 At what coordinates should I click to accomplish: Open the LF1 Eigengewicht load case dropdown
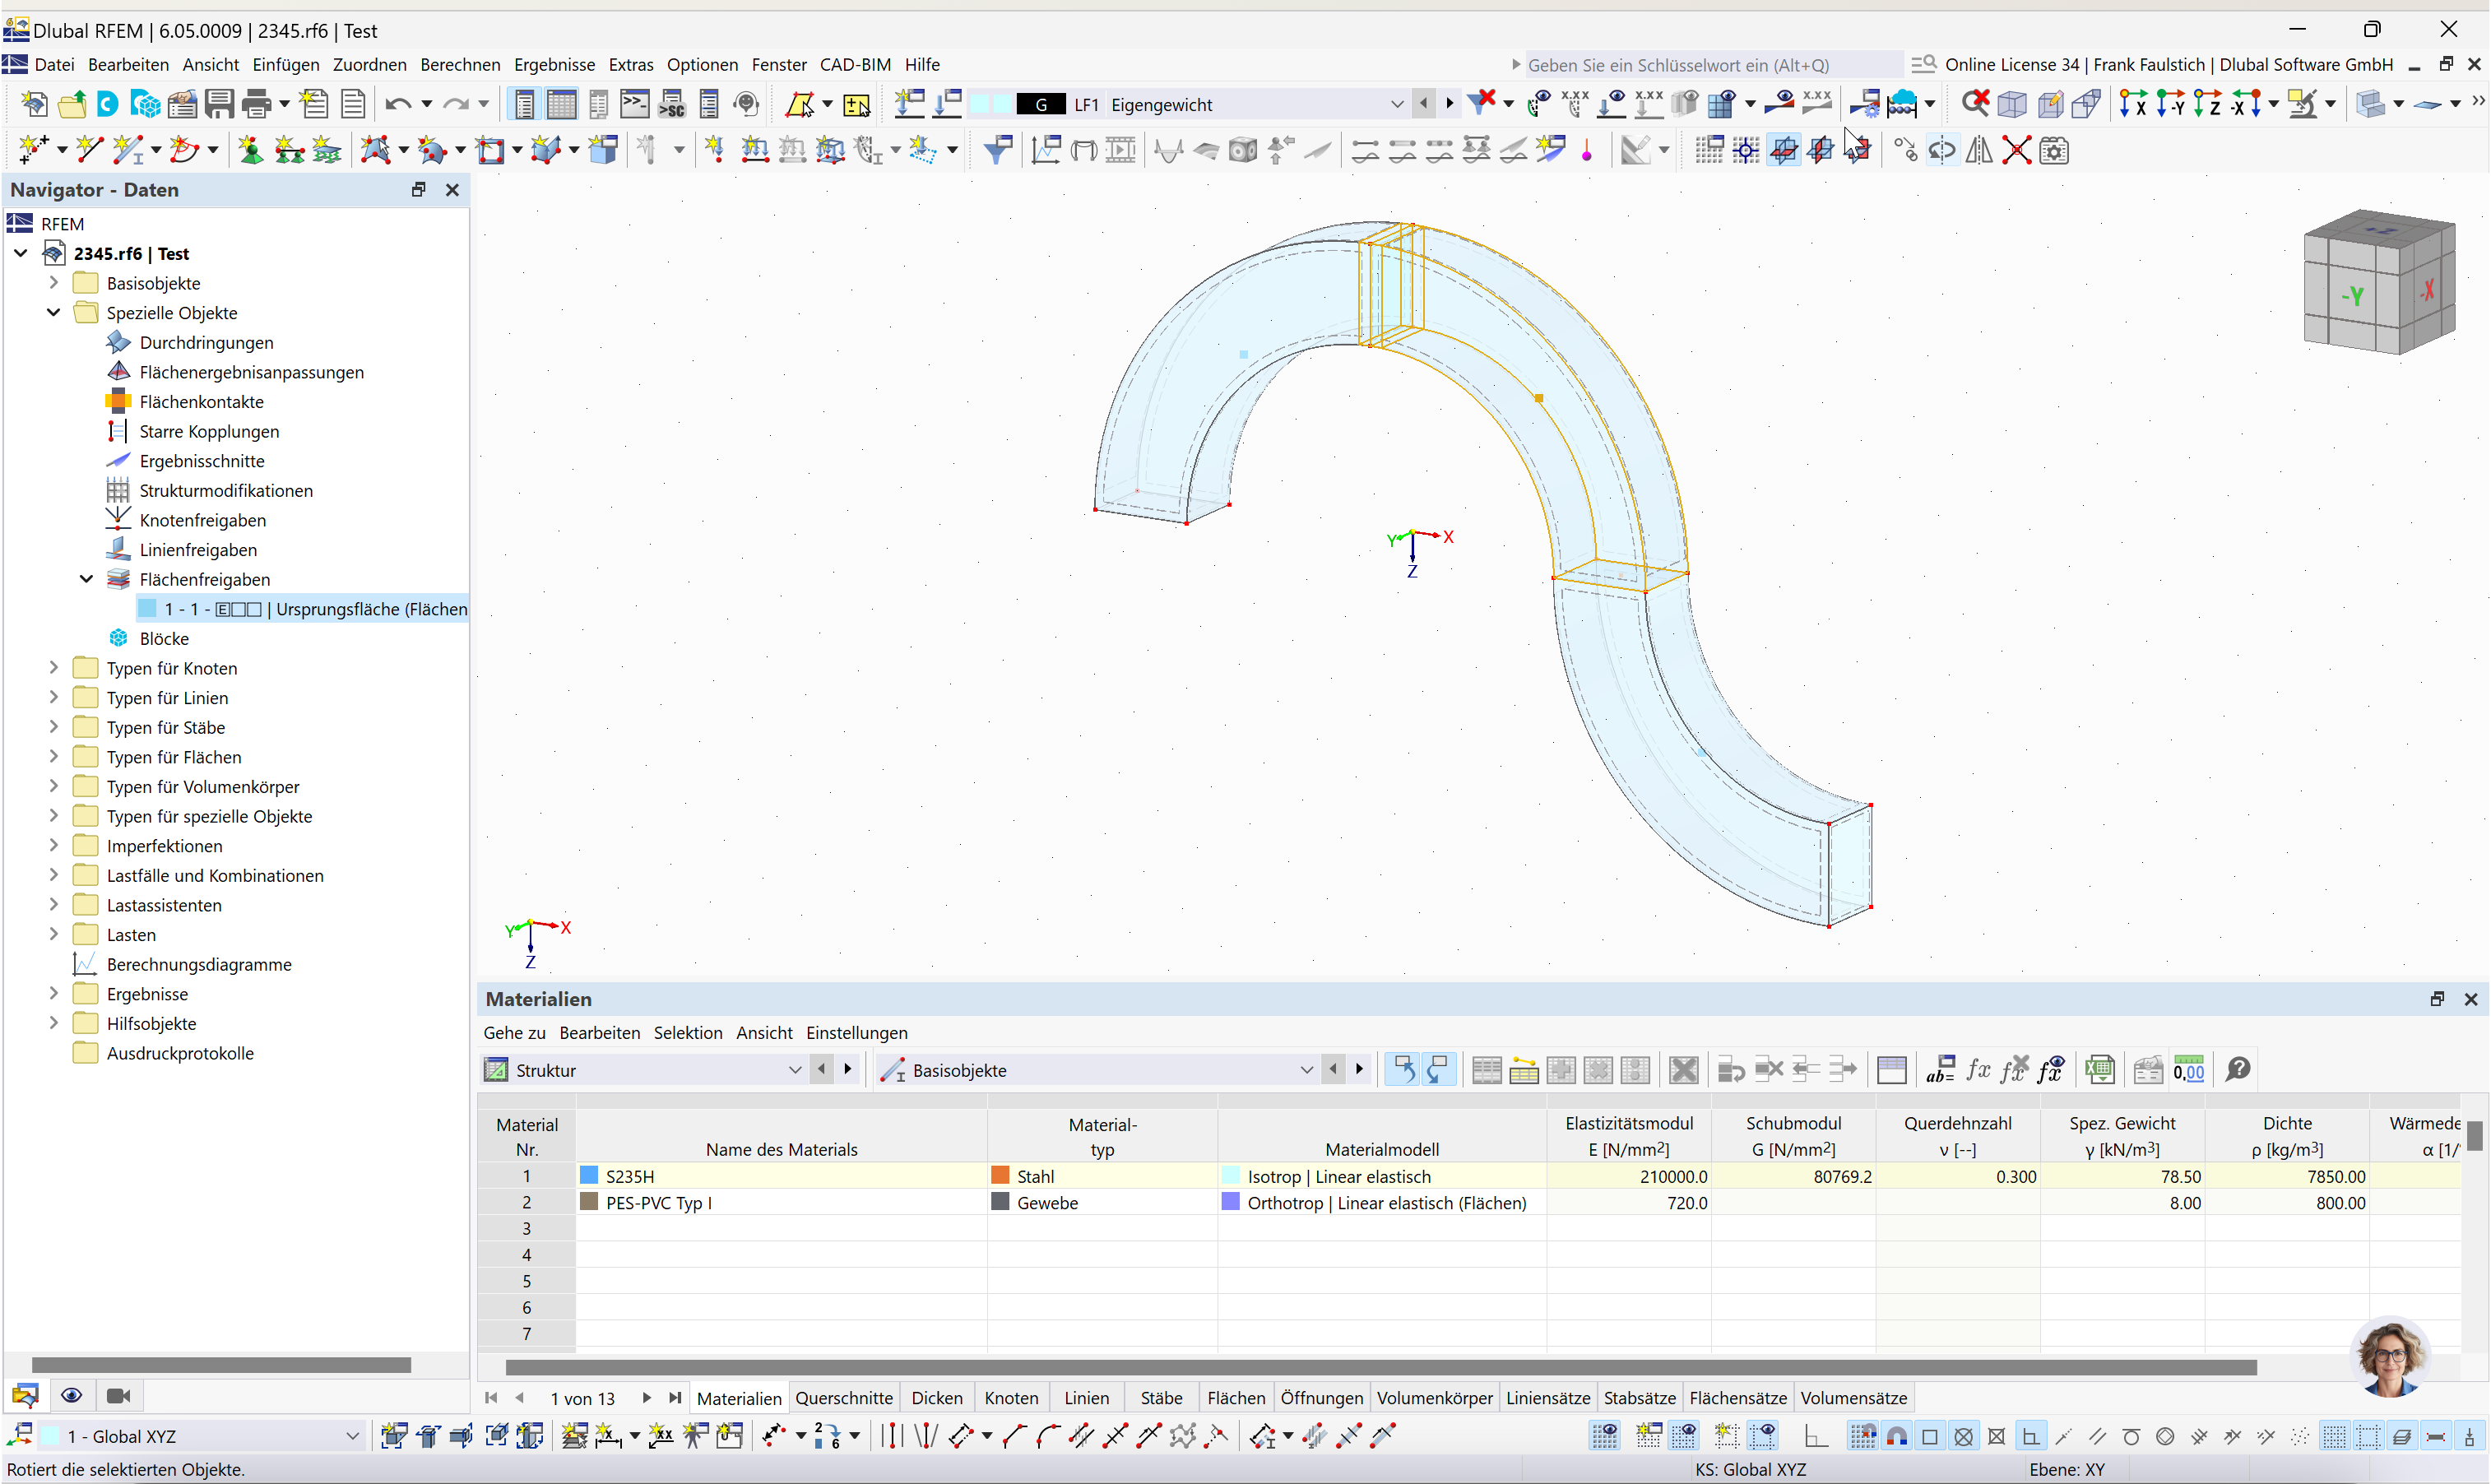click(x=1397, y=104)
